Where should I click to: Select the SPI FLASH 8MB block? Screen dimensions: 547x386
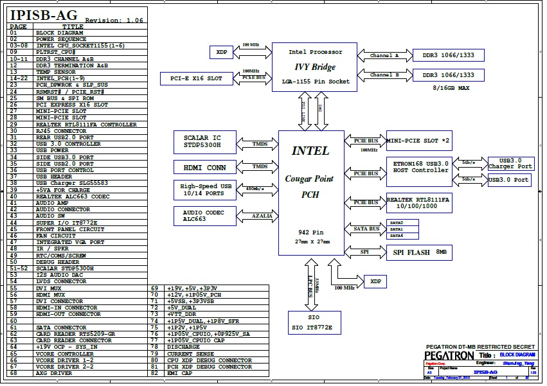[419, 252]
